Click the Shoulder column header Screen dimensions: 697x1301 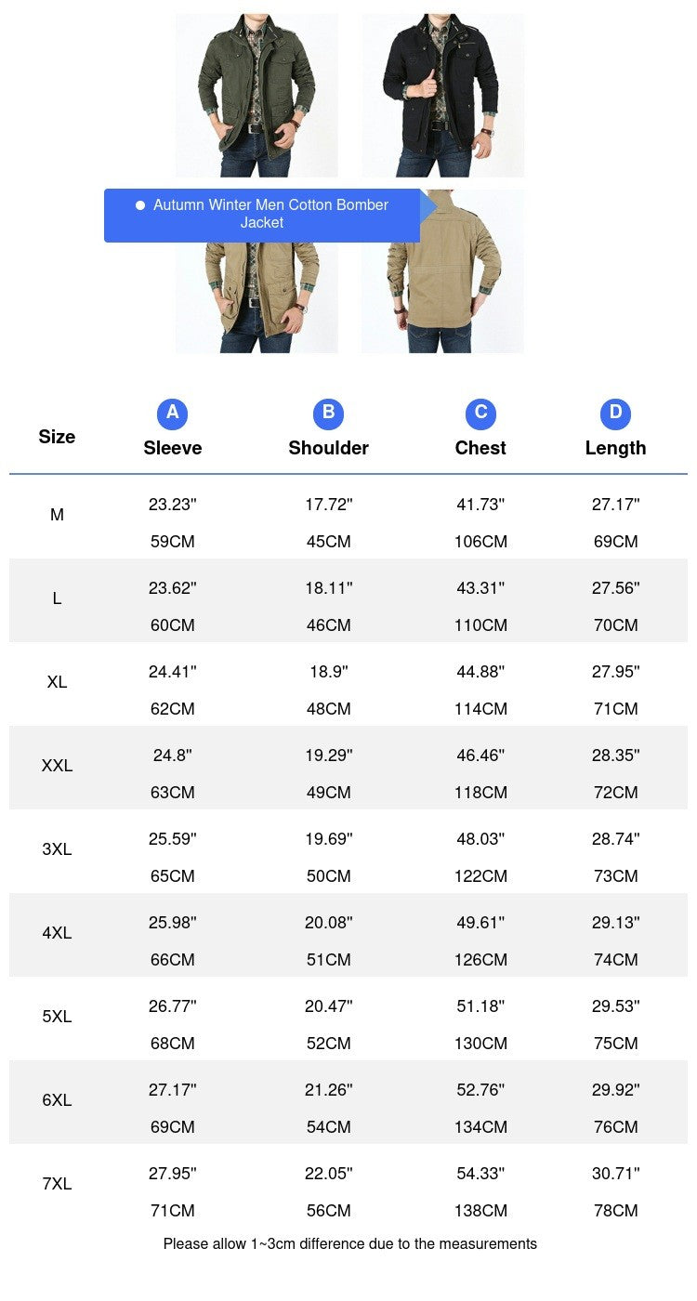(328, 448)
